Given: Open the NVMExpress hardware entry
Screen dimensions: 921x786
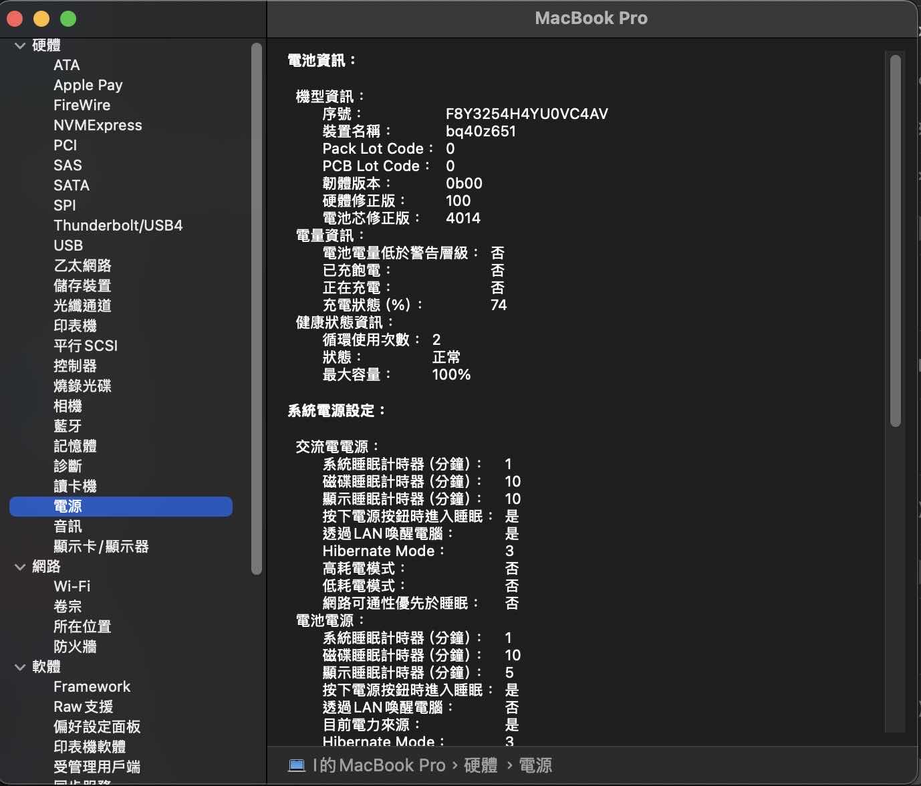Looking at the screenshot, I should point(98,125).
